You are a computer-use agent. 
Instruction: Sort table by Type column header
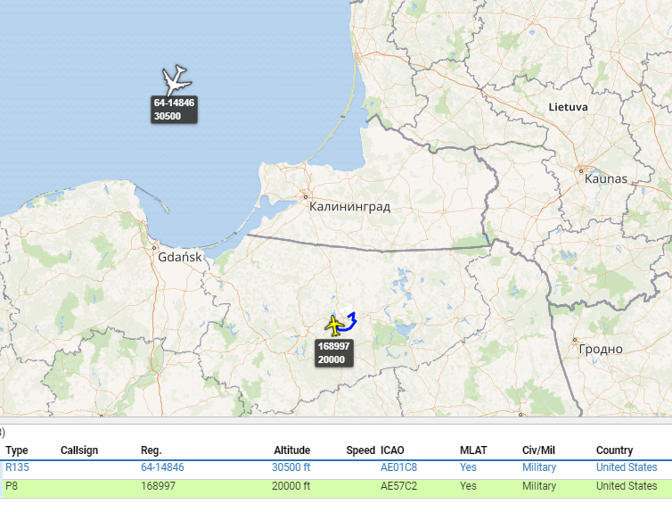coord(17,450)
